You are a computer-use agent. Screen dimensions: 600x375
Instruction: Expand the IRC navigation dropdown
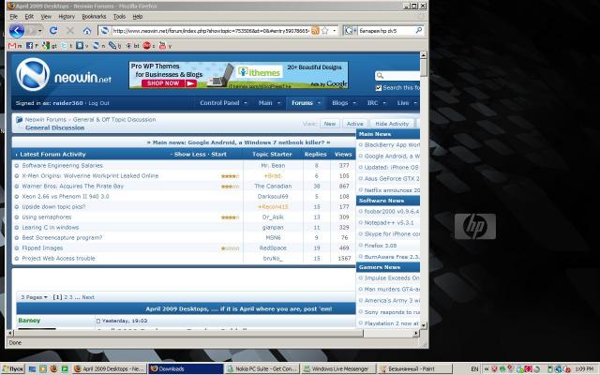(x=384, y=103)
